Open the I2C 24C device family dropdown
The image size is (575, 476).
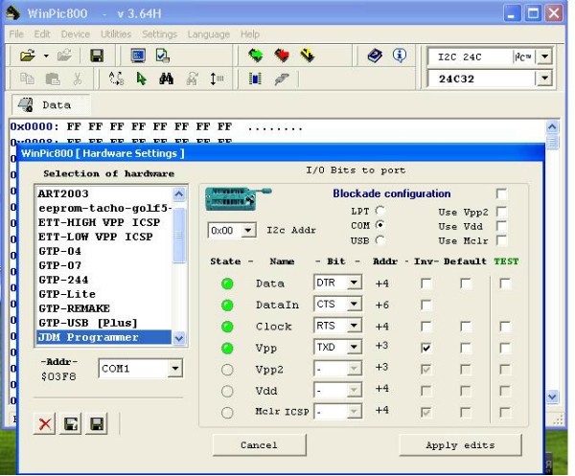coord(544,57)
